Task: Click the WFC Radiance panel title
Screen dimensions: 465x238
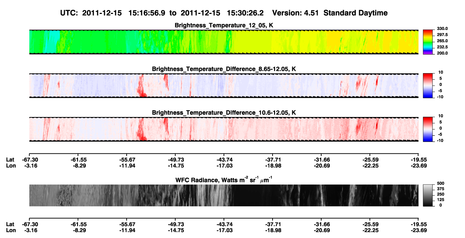Action: [x=224, y=179]
